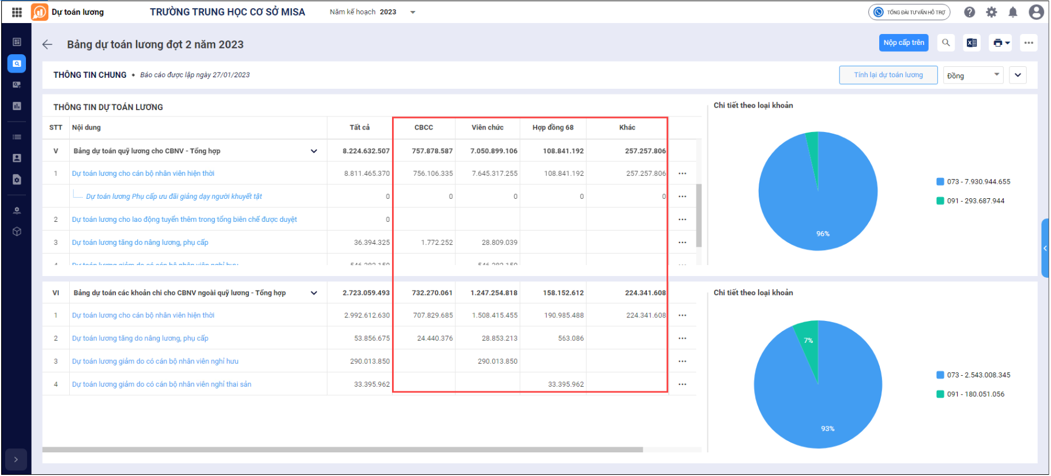Viewport: 1051px width, 476px height.
Task: Open the settings gear icon
Action: tap(991, 12)
